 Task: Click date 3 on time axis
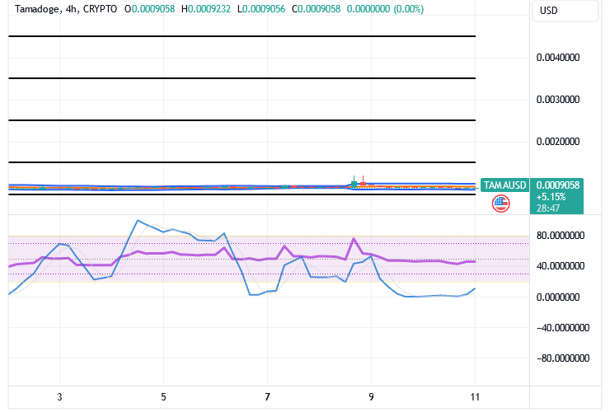click(59, 397)
